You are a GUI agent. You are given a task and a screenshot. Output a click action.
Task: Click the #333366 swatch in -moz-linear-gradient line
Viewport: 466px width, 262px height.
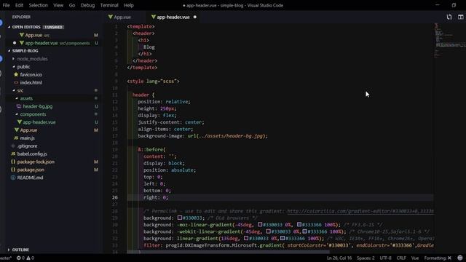click(299, 225)
